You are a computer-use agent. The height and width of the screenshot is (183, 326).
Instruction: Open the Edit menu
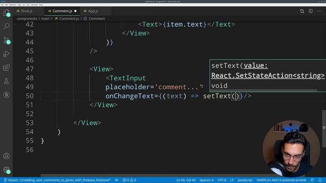(x=6, y=5)
